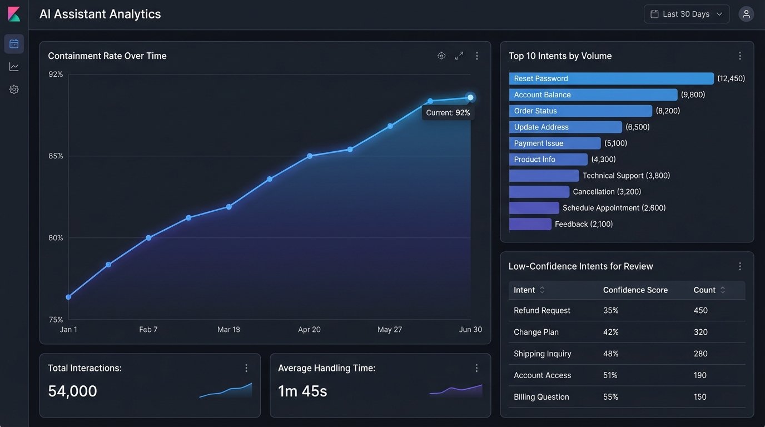Image resolution: width=765 pixels, height=427 pixels.
Task: Sort the table by Confidence Score
Action: point(635,290)
